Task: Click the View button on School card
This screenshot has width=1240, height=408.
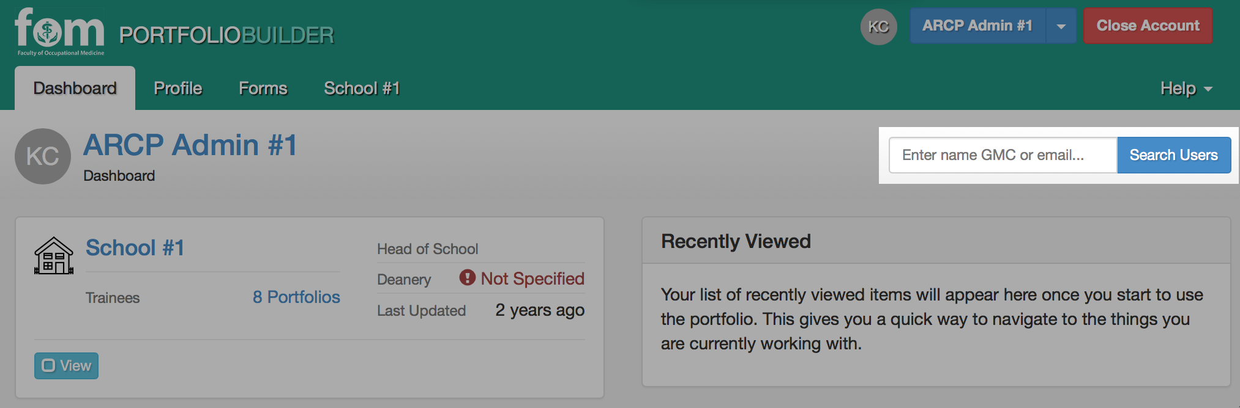Action: 66,366
